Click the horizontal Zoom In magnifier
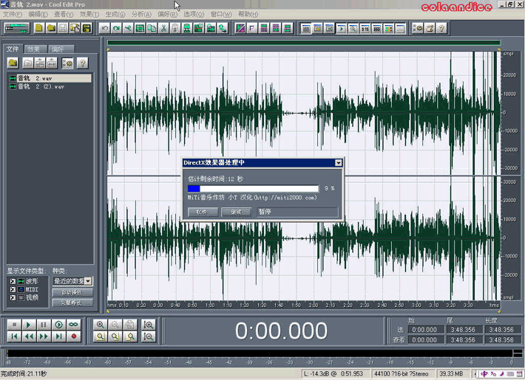The image size is (525, 380). pos(101,325)
